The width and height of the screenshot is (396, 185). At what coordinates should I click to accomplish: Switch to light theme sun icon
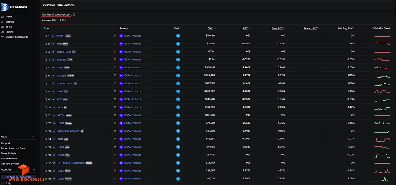pos(3,183)
